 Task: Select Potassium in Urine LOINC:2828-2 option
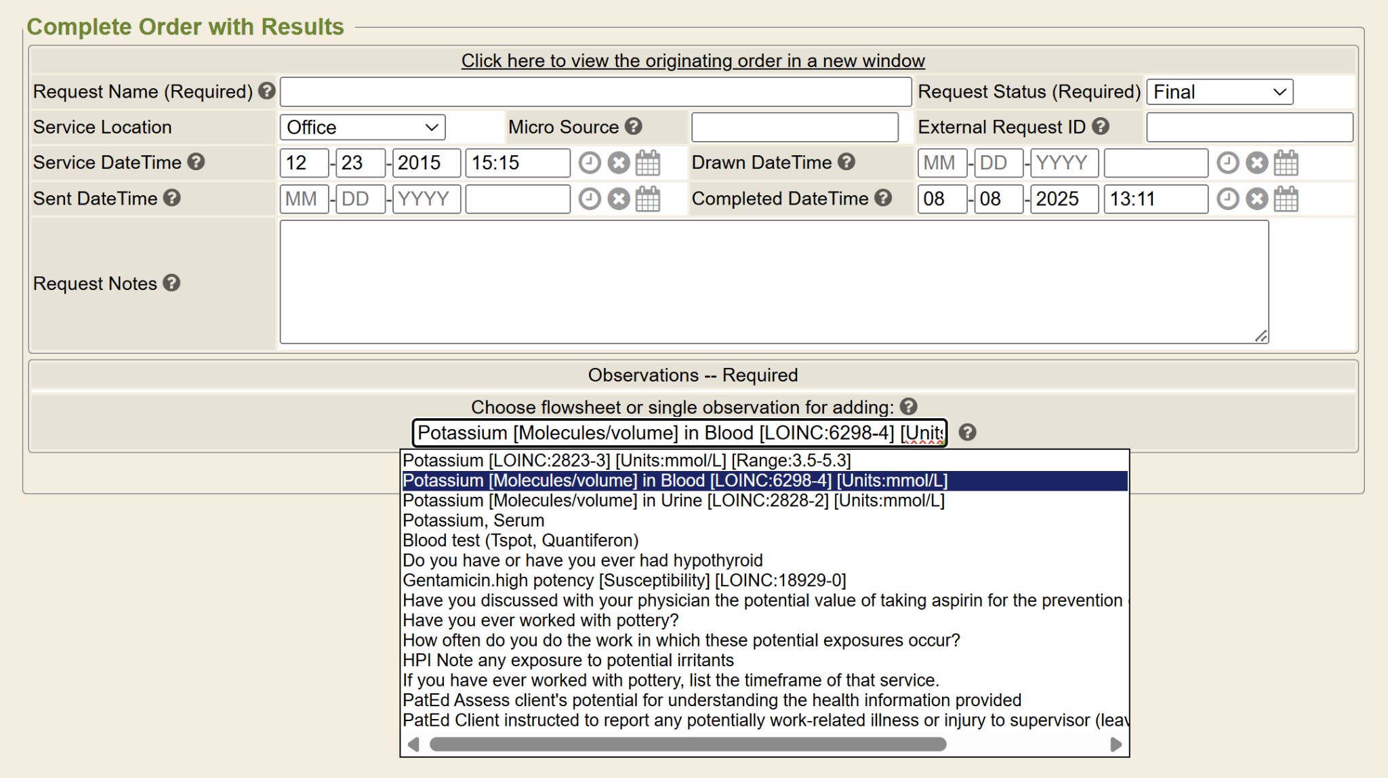(x=673, y=501)
